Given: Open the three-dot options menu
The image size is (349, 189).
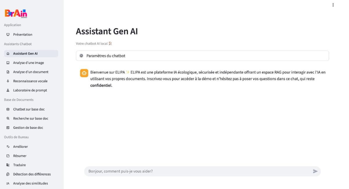Looking at the screenshot, I should tap(333, 5).
